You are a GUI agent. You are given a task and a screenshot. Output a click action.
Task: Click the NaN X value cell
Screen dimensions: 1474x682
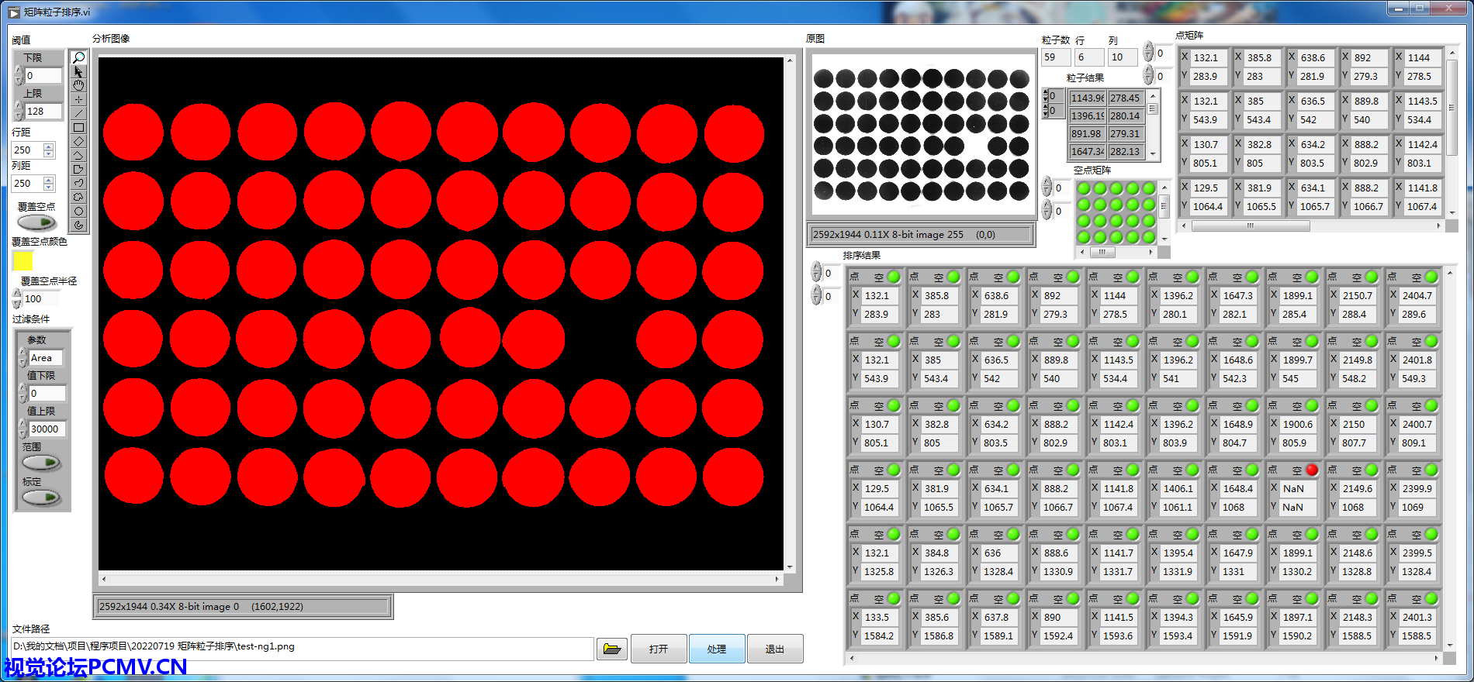[x=1297, y=488]
